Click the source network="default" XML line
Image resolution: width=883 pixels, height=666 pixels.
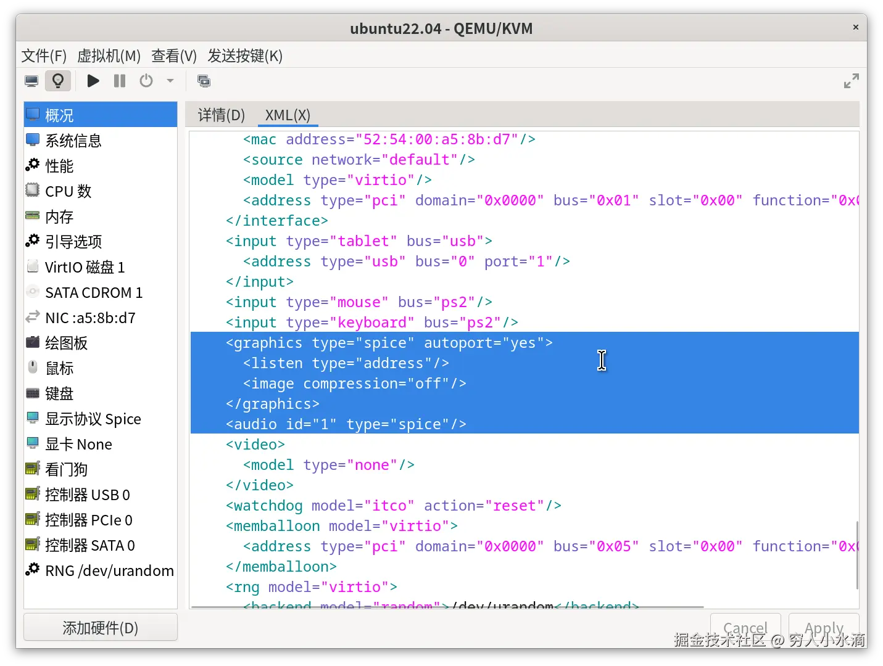[359, 160]
